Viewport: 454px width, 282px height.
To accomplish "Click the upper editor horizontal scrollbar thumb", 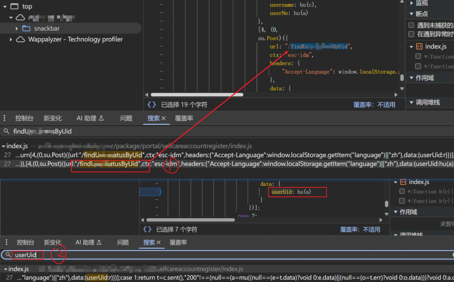I will (197, 95).
